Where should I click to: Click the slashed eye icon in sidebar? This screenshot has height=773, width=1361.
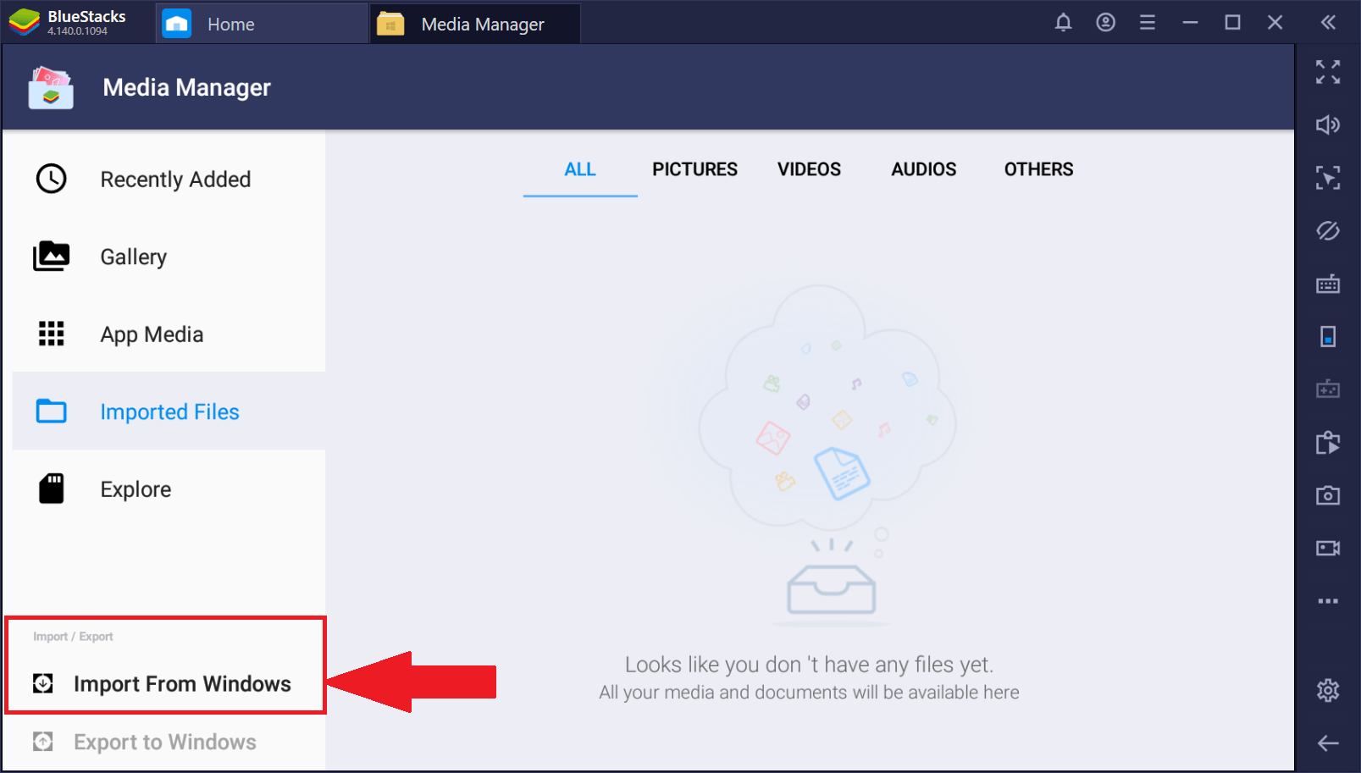[x=1328, y=230]
